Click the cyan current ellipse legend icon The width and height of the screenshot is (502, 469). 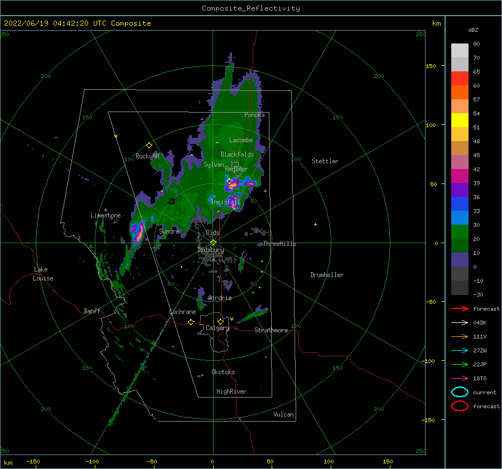point(460,392)
